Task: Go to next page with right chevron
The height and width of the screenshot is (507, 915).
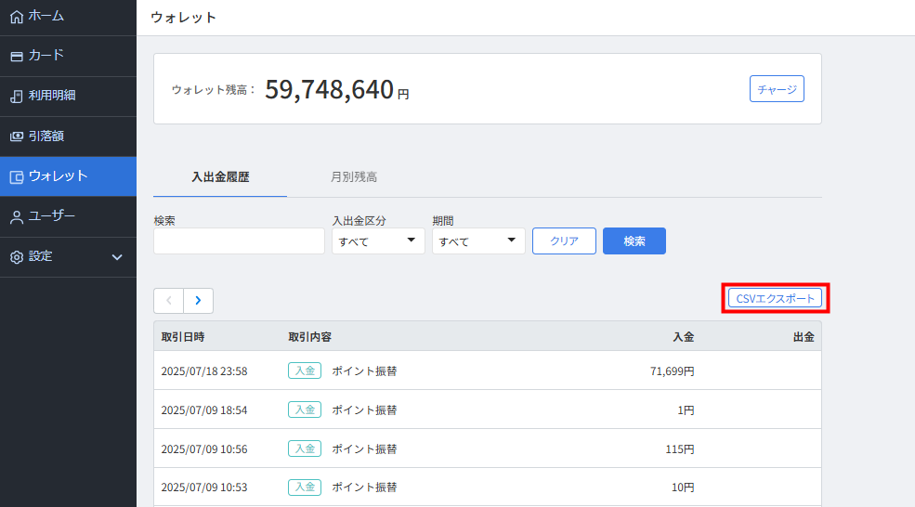Action: coord(199,301)
